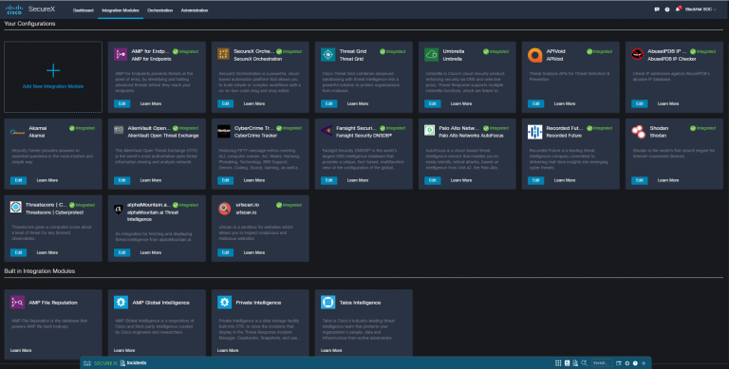This screenshot has height=369, width=729.
Task: Click the Talos Intelligence icon
Action: [327, 302]
